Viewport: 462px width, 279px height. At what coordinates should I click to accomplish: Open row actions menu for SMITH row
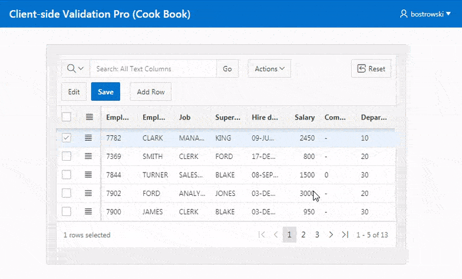pos(89,157)
